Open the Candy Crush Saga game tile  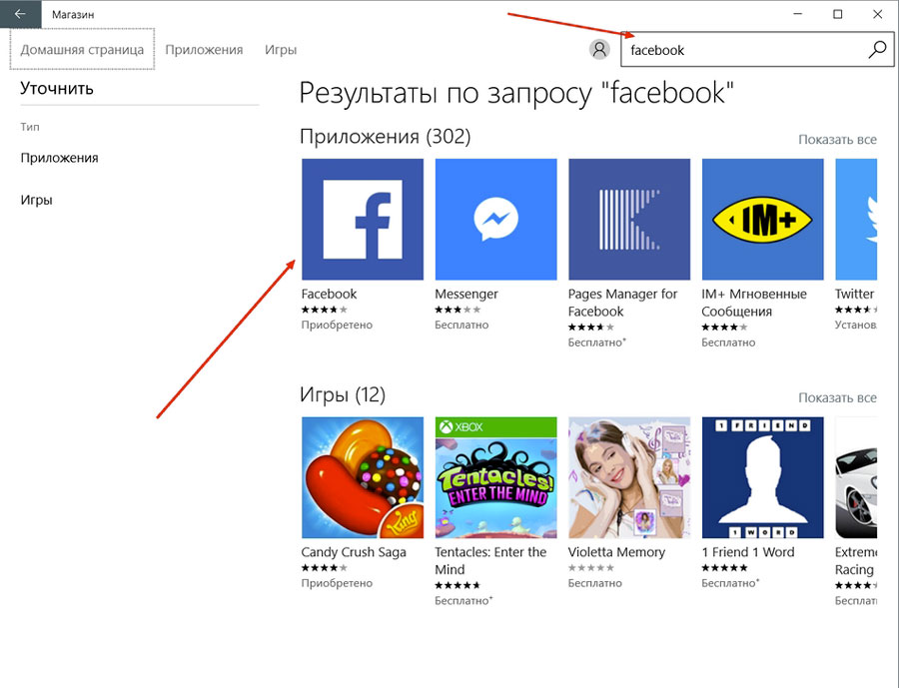(362, 476)
